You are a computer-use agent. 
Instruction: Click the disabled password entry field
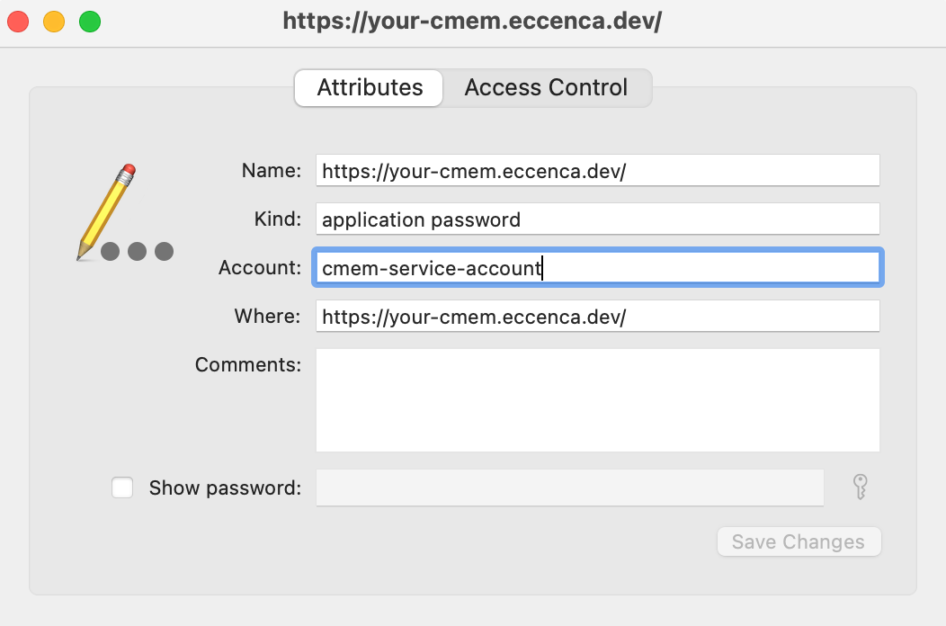569,487
